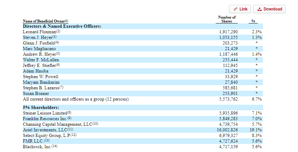Click the Link button
Viewport: 298px width, 152px height.
240,9
